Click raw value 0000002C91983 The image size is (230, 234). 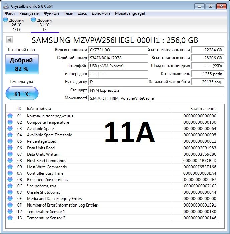(200, 148)
